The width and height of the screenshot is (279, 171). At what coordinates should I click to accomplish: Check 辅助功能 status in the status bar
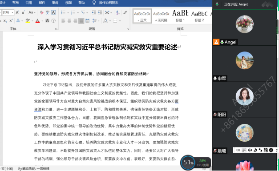pos(34,168)
